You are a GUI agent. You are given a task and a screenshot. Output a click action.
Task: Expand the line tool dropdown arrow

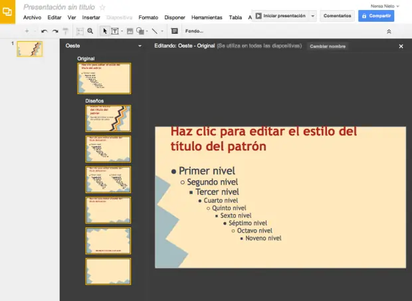click(162, 31)
